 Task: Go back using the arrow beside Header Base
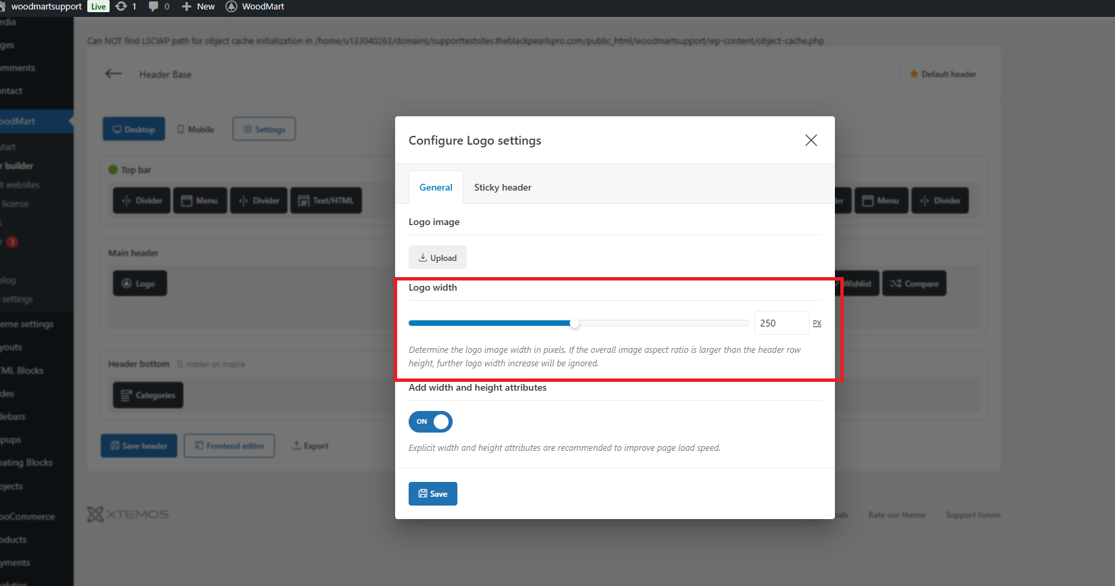click(x=114, y=74)
